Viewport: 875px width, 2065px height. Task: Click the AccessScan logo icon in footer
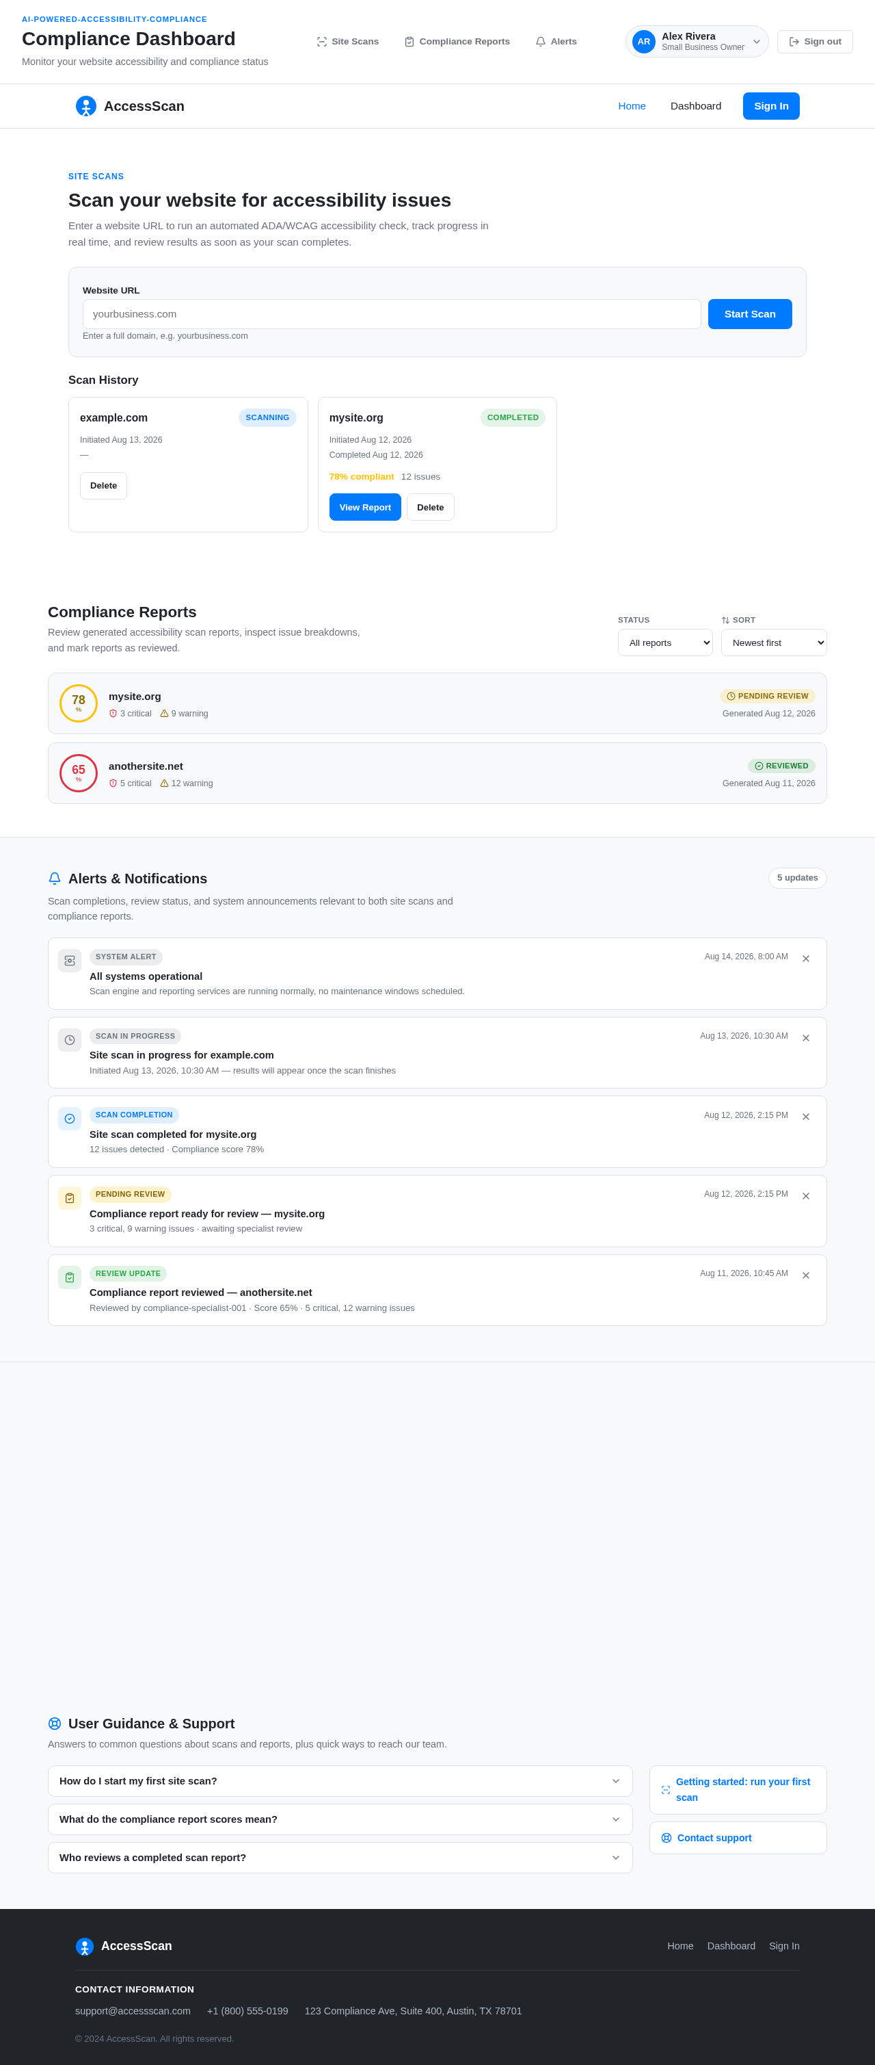click(85, 1947)
